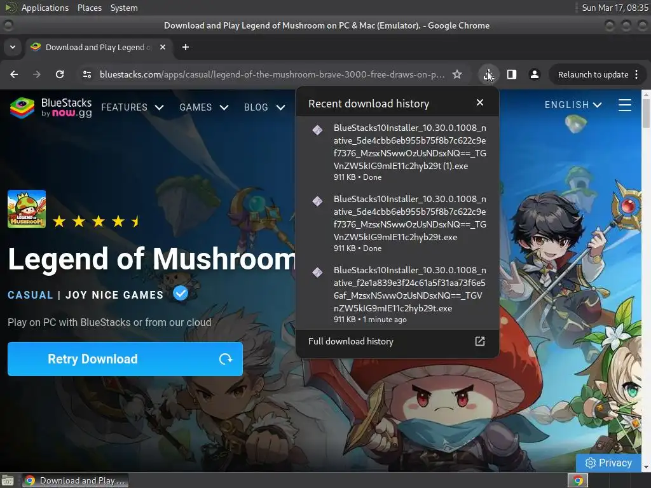Open Privacy settings button

[608, 463]
